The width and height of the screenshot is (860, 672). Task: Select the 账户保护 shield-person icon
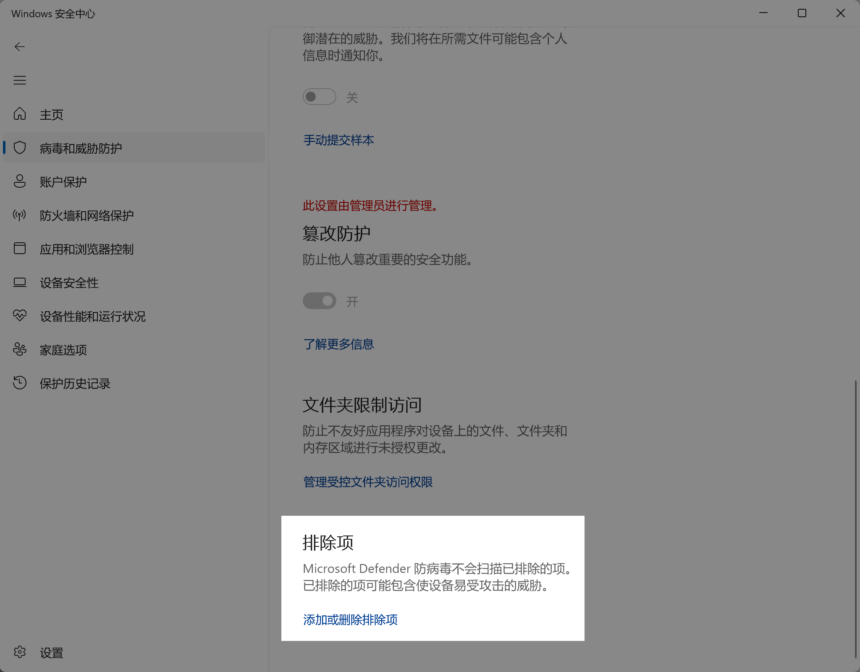tap(19, 181)
